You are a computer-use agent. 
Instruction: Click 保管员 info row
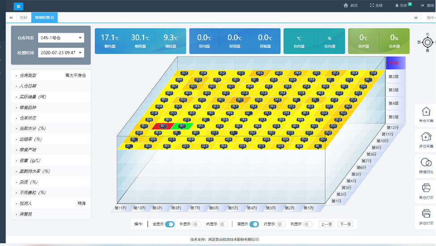pyautogui.click(x=51, y=214)
